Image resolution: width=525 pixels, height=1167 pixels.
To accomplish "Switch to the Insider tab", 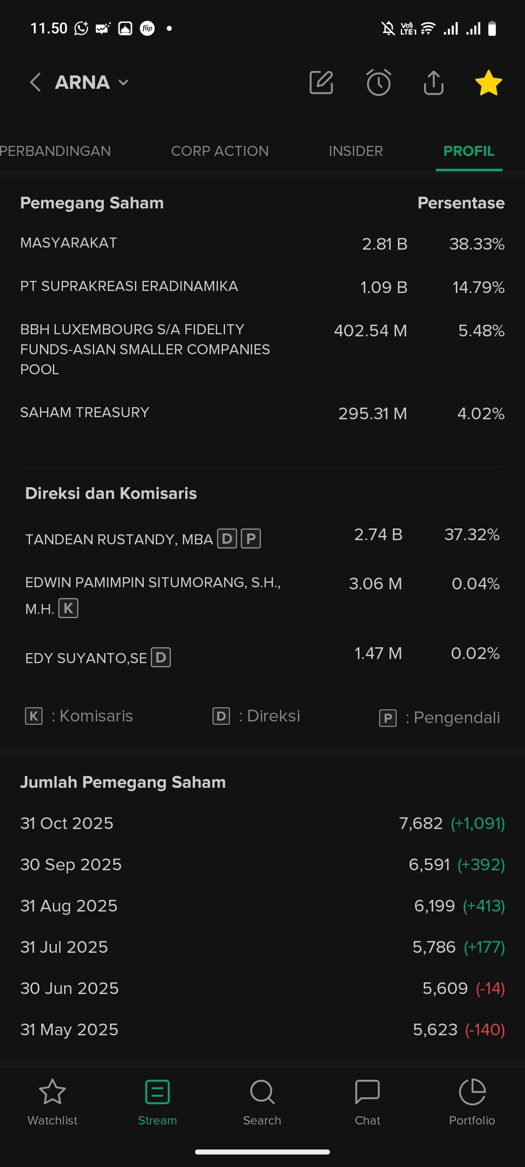I will (355, 151).
